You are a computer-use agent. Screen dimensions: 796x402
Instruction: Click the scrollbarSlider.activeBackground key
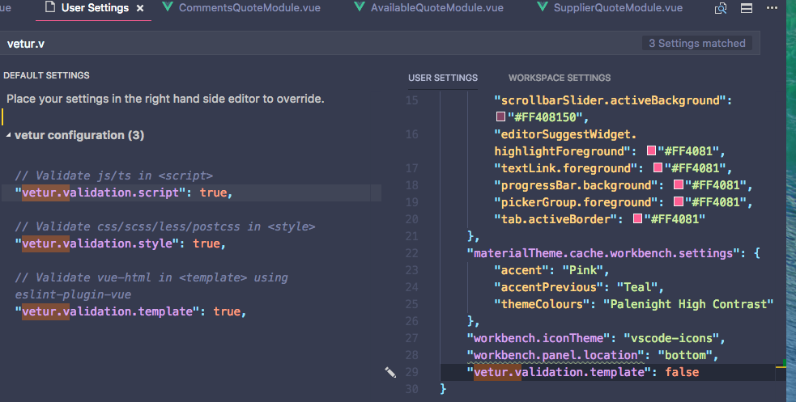pyautogui.click(x=610, y=100)
